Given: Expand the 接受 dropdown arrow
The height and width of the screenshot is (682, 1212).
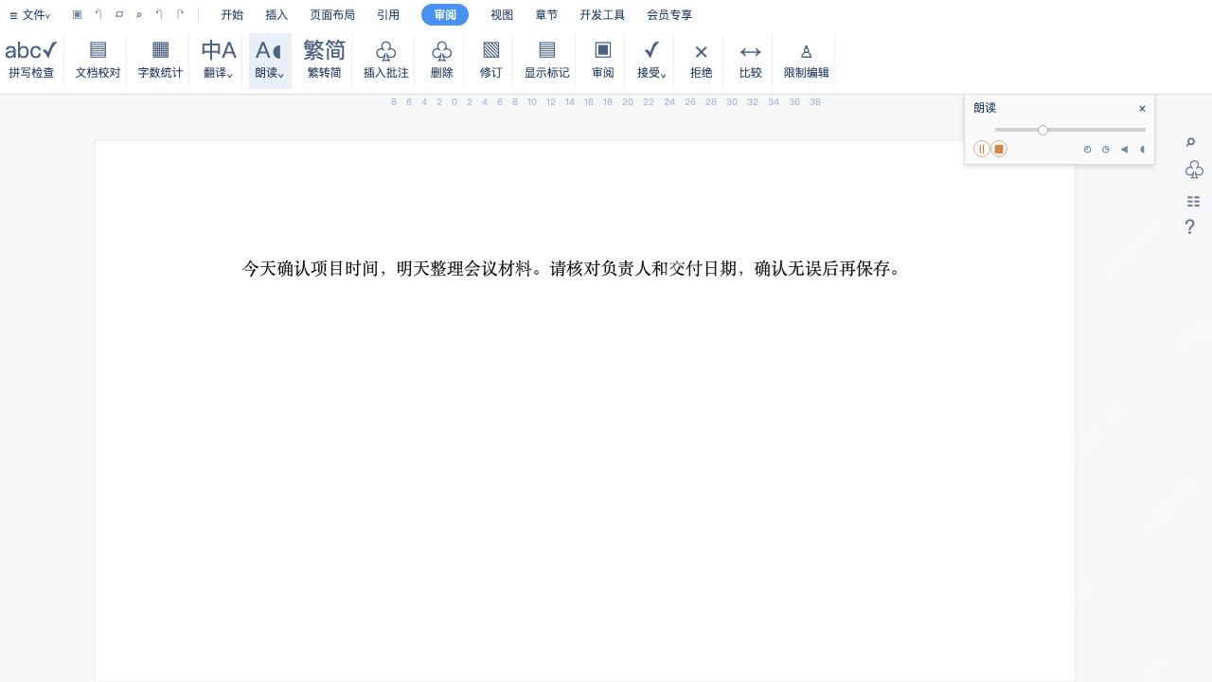Looking at the screenshot, I should (x=664, y=75).
